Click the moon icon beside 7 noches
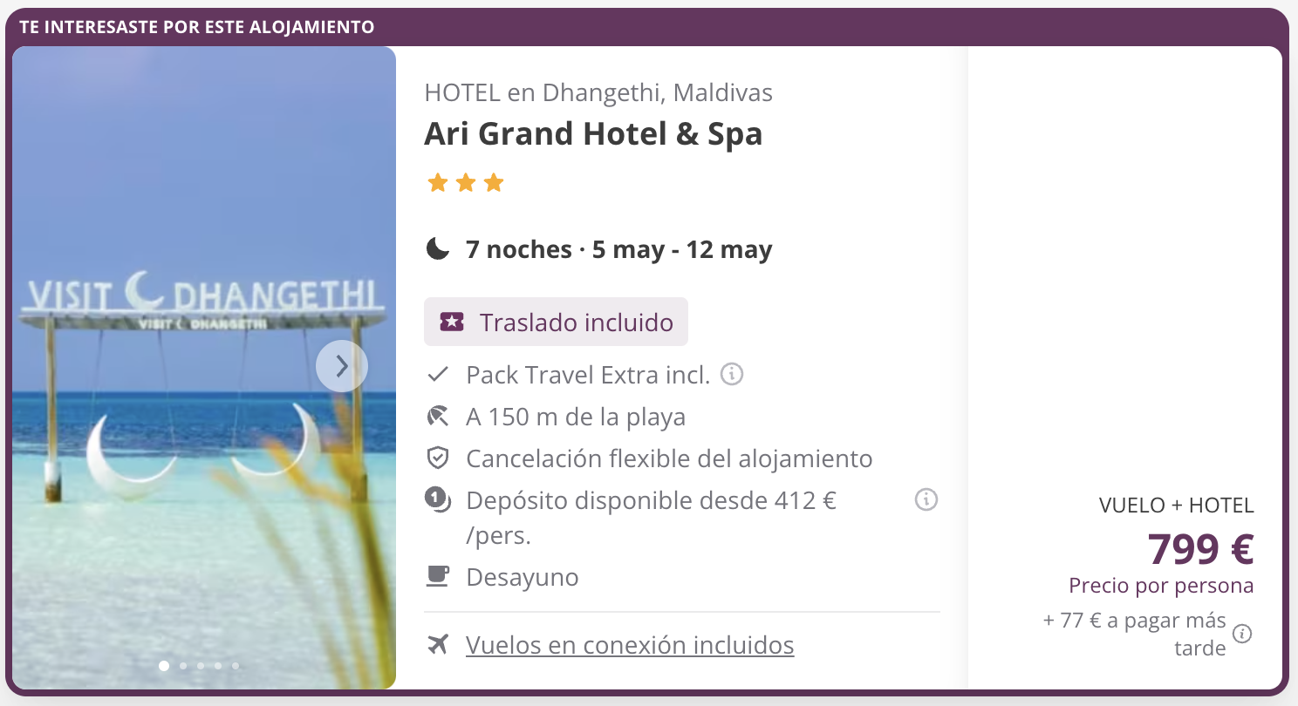 pos(438,249)
